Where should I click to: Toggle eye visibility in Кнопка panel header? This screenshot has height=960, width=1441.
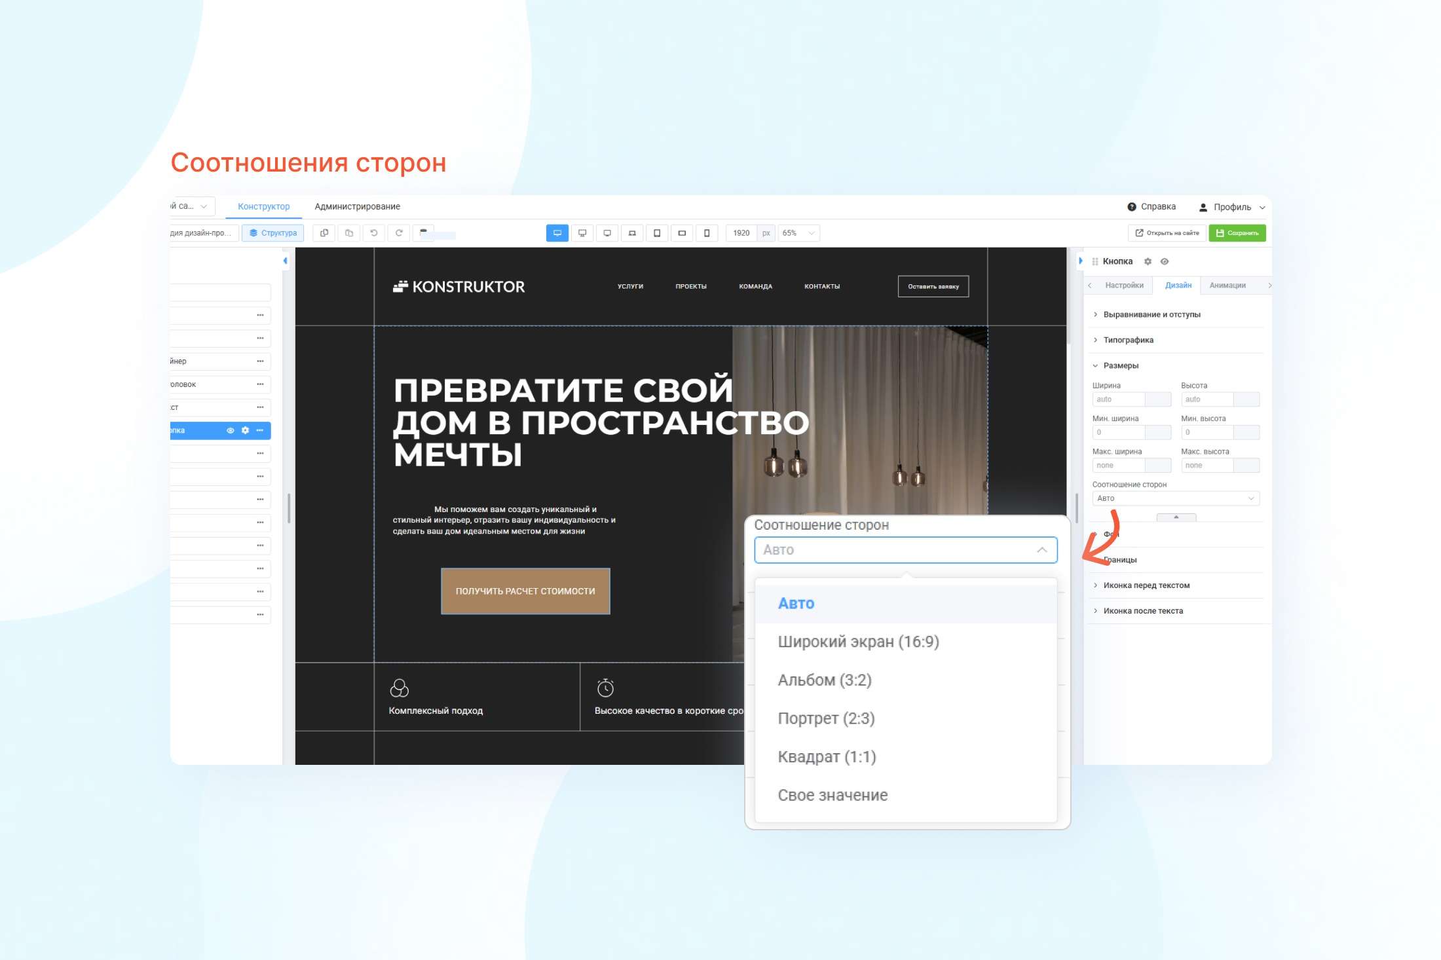click(x=1165, y=261)
